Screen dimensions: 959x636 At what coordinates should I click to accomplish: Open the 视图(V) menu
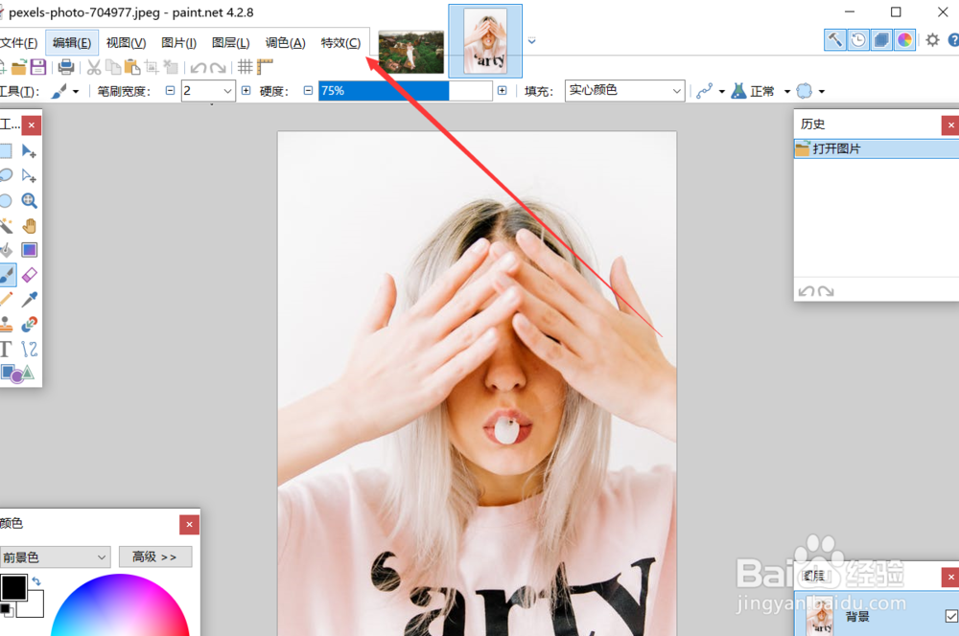point(126,43)
